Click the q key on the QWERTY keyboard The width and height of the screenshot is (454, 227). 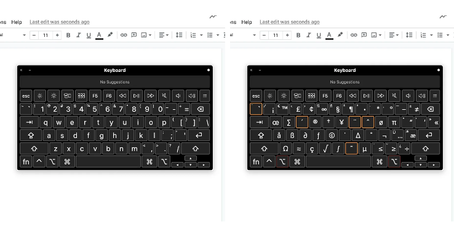click(46, 122)
